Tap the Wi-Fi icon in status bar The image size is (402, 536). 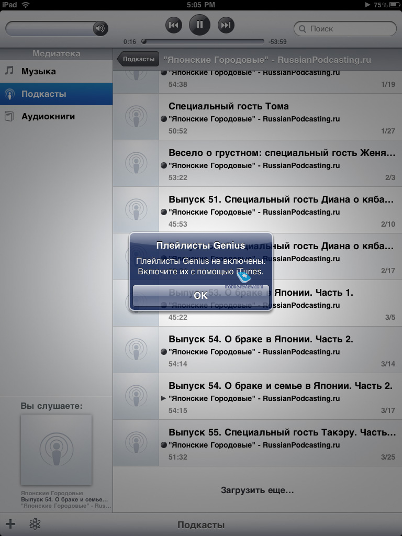25,5
